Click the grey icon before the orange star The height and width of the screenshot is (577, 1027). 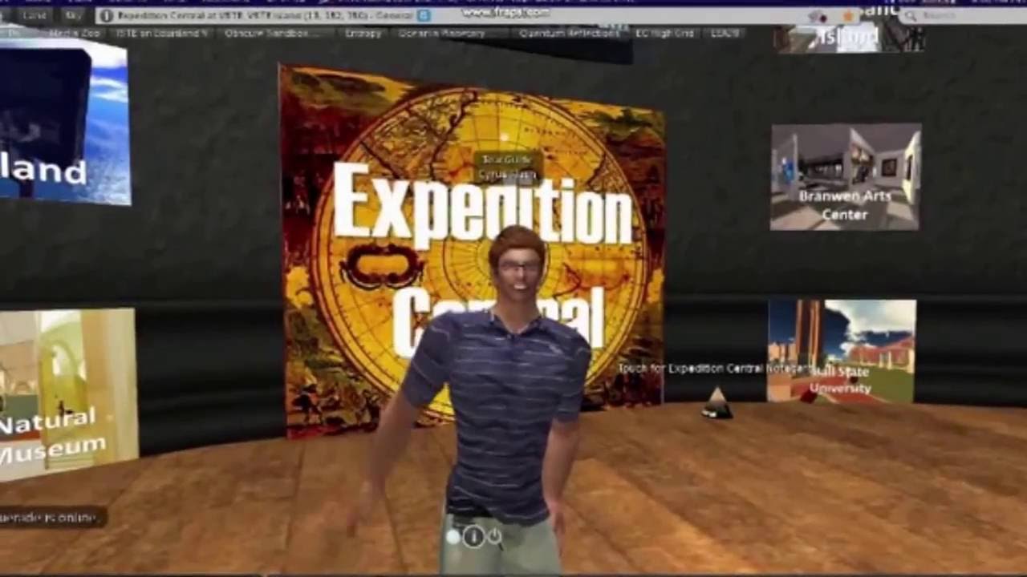(818, 16)
